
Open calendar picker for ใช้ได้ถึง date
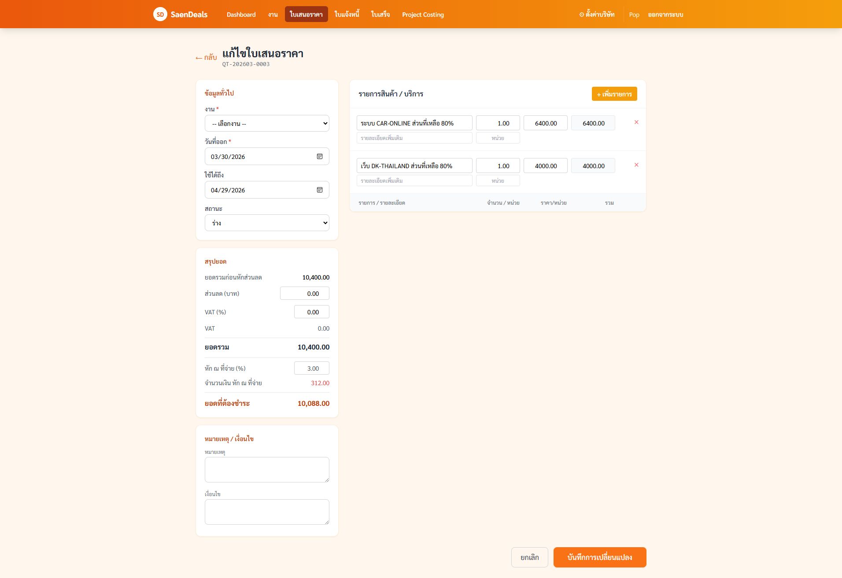pos(320,190)
